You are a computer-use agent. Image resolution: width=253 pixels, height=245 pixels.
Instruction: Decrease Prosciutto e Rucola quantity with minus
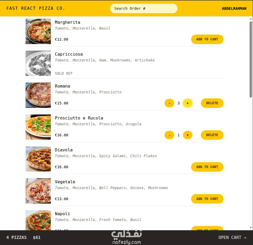click(169, 135)
